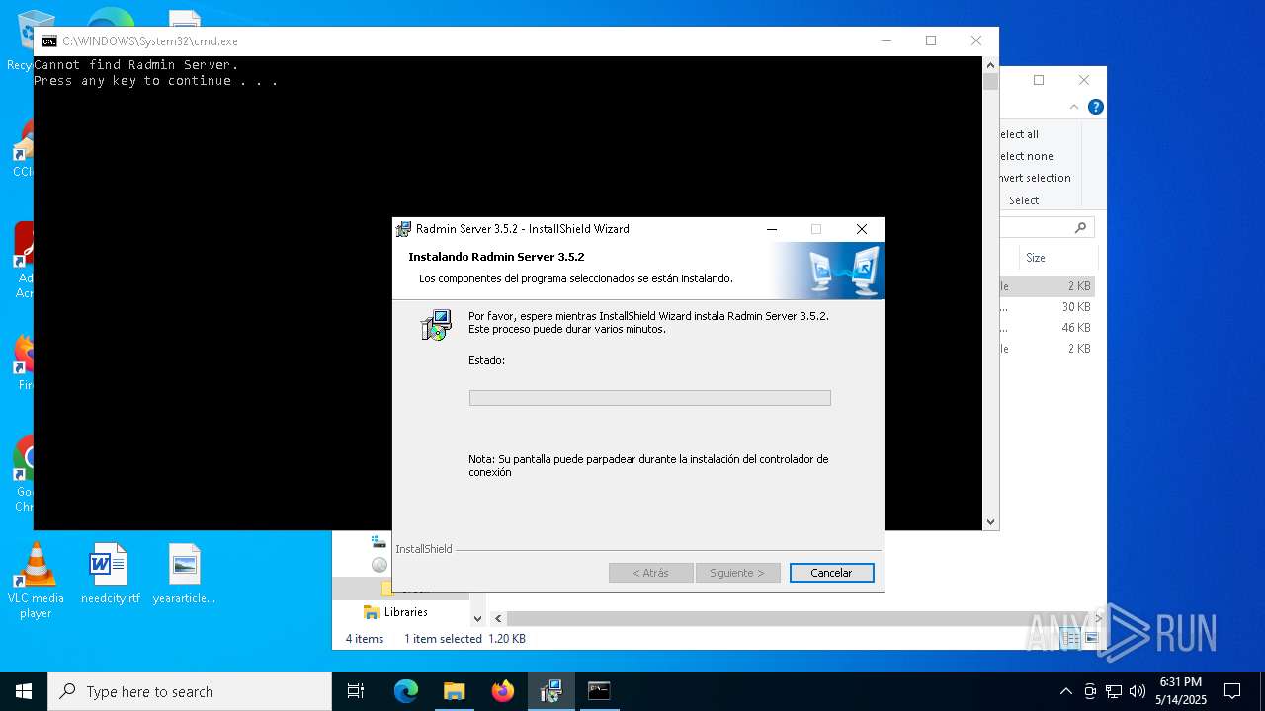Launch Microsoft Edge from the taskbar
This screenshot has width=1265, height=711.
(x=406, y=691)
